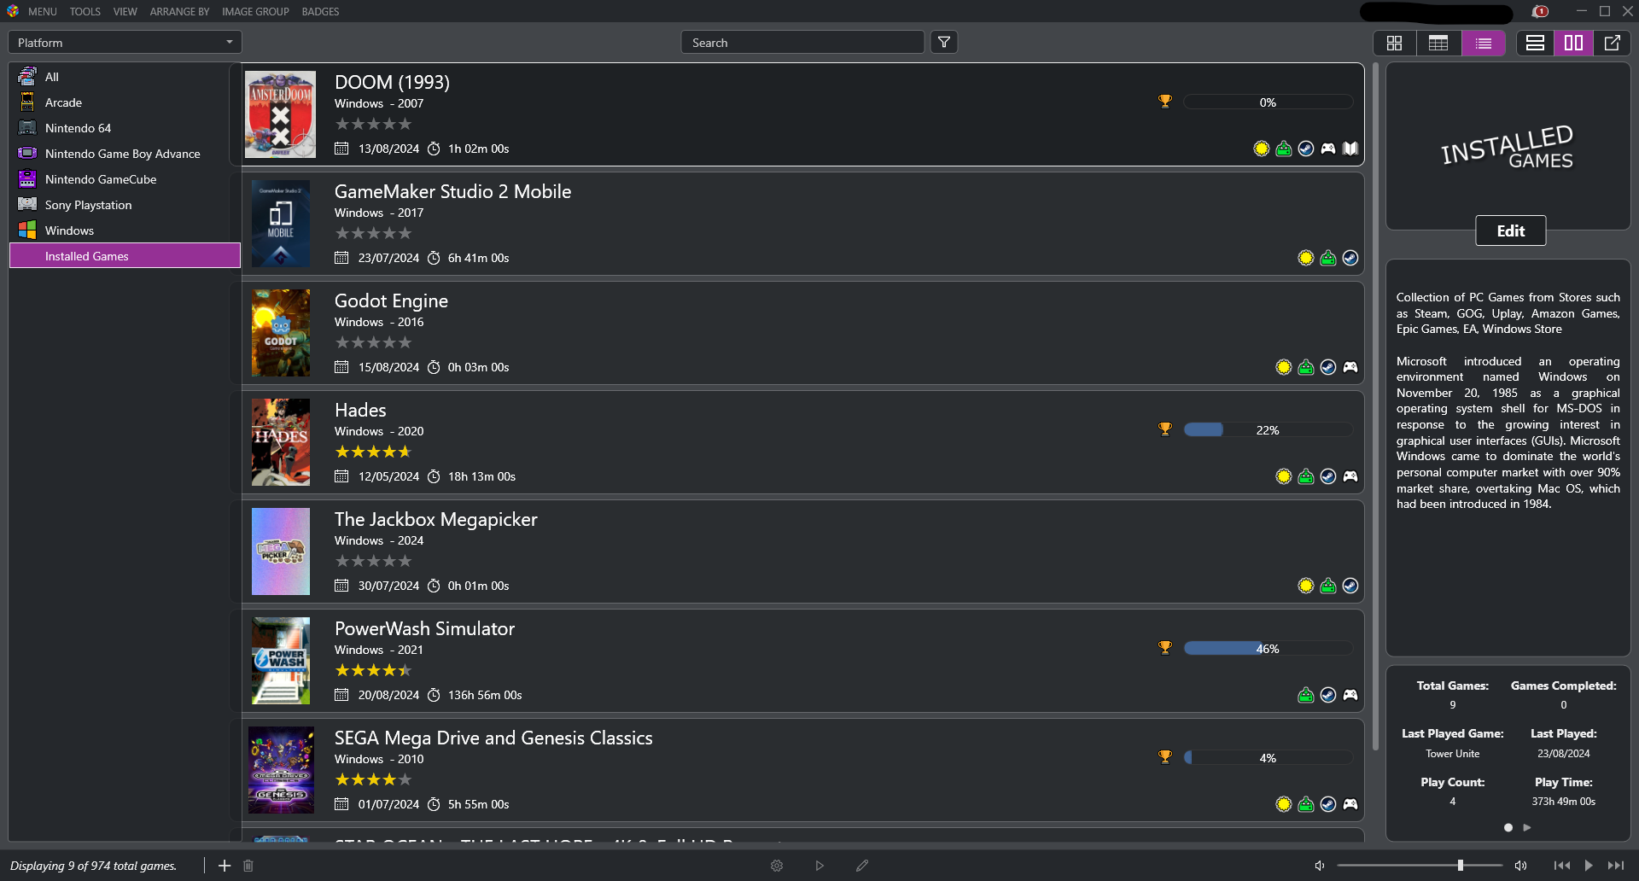Click the Edit button under Installed Games

coord(1511,230)
